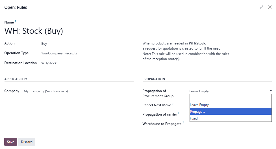
Task: Show help tooltip for Warehouse to Propagate
Action: coord(183,123)
